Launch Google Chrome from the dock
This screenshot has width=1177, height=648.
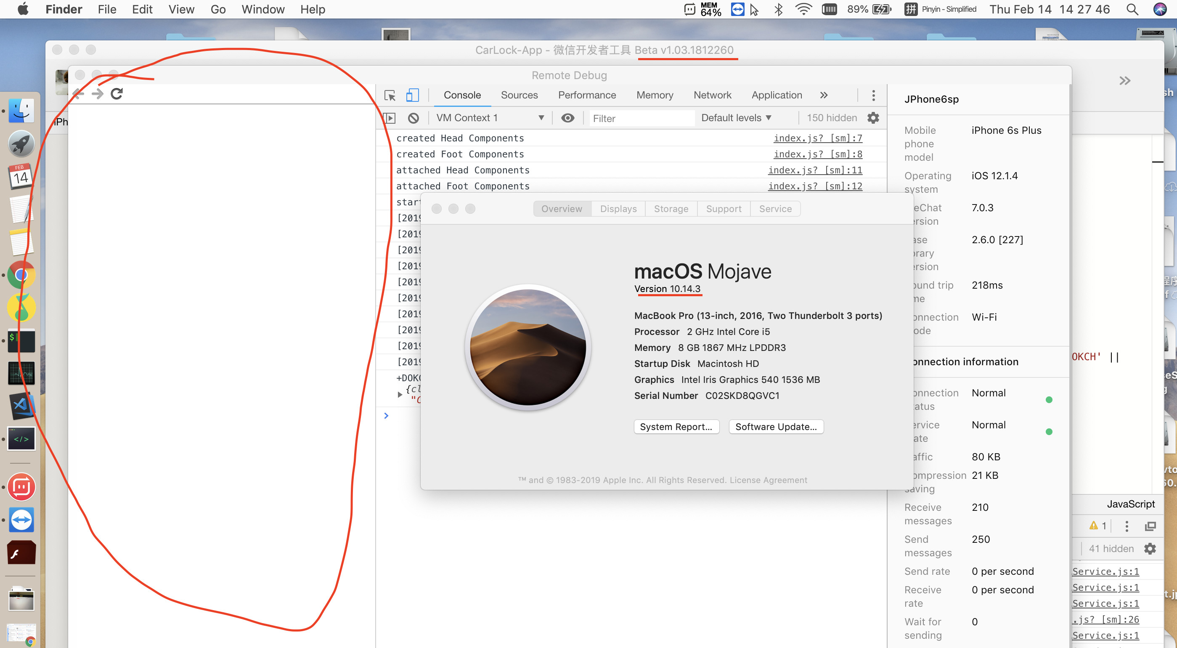coord(21,275)
